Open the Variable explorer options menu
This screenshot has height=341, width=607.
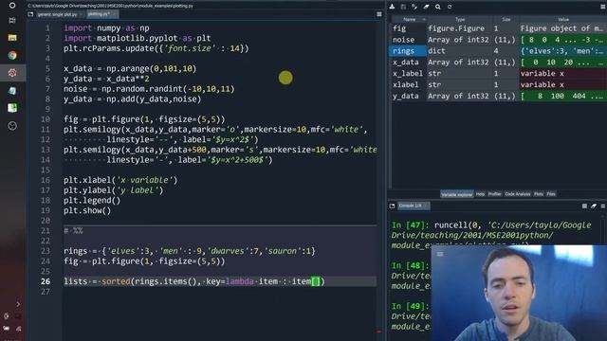603,7
